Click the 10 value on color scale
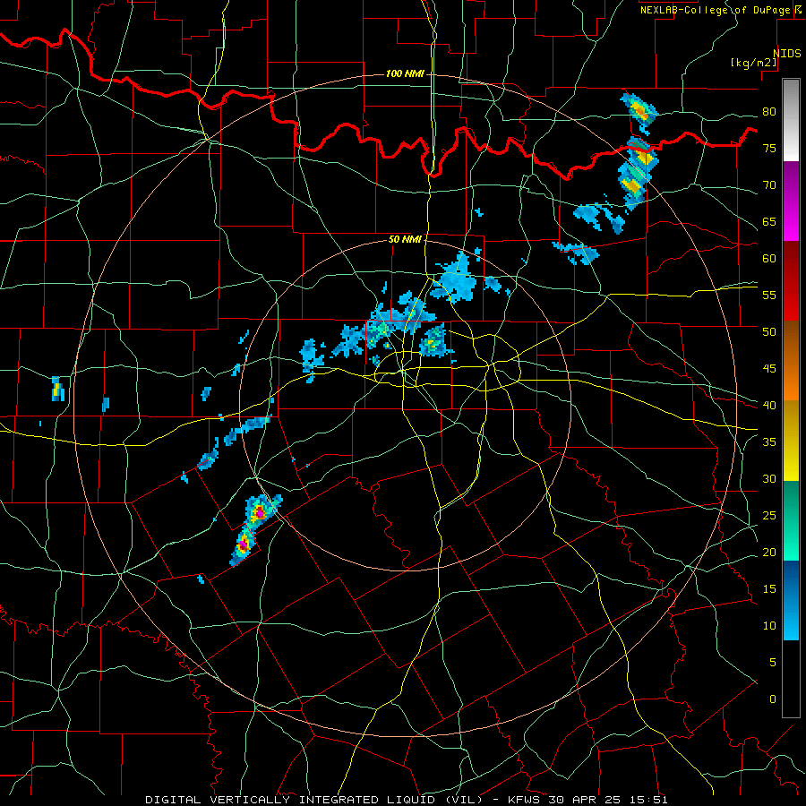This screenshot has width=806, height=806. click(769, 626)
